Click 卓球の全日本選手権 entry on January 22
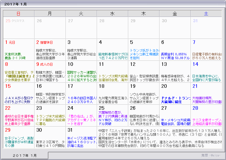The height and width of the screenshot is (160, 226). pyautogui.click(x=19, y=120)
